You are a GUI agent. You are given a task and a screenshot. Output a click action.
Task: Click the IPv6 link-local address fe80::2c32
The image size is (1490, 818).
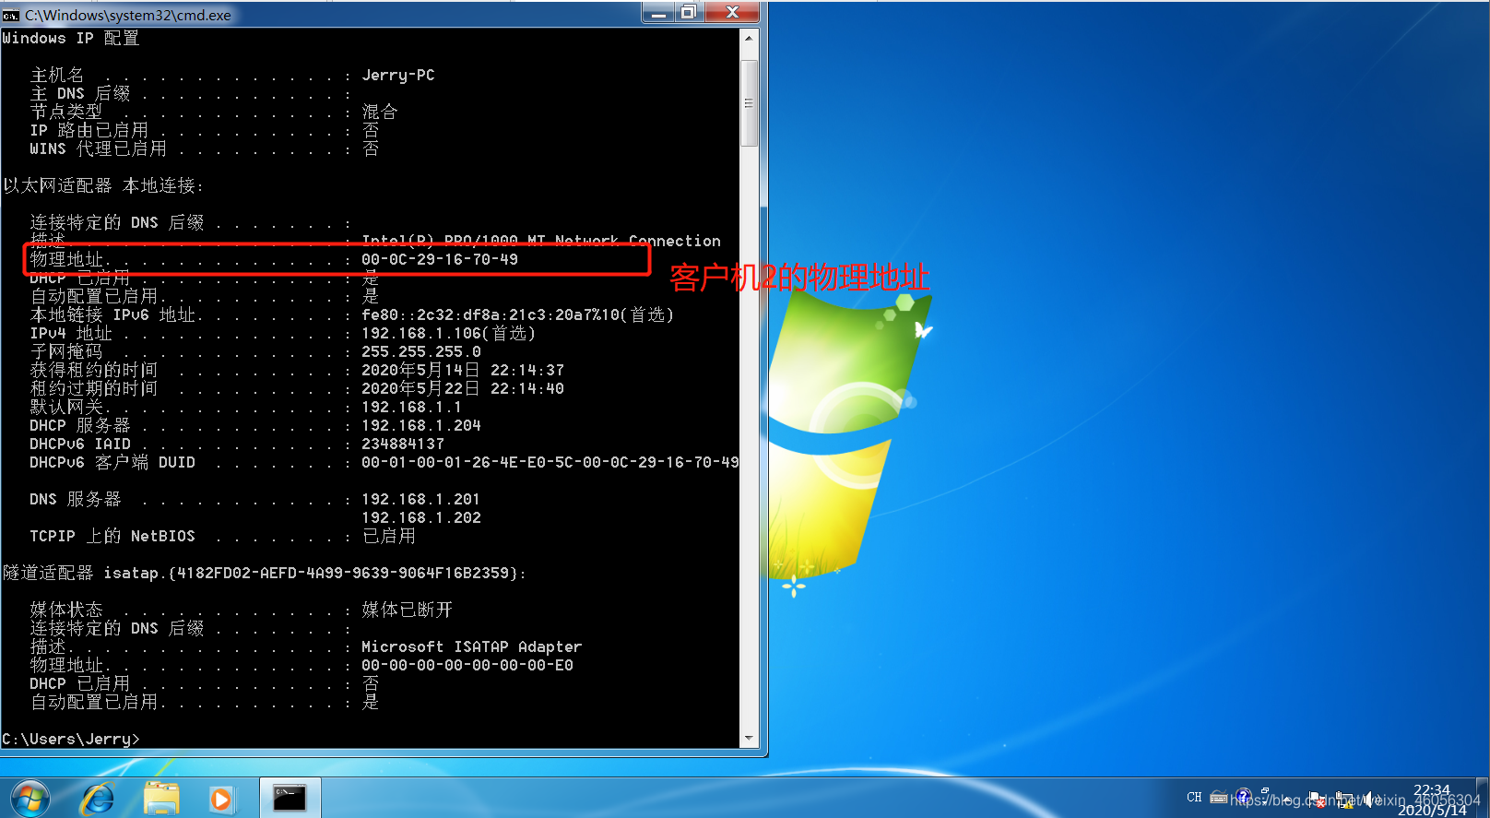(x=517, y=314)
